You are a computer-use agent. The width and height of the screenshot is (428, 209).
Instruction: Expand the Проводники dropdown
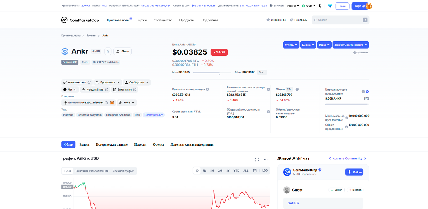tap(108, 82)
